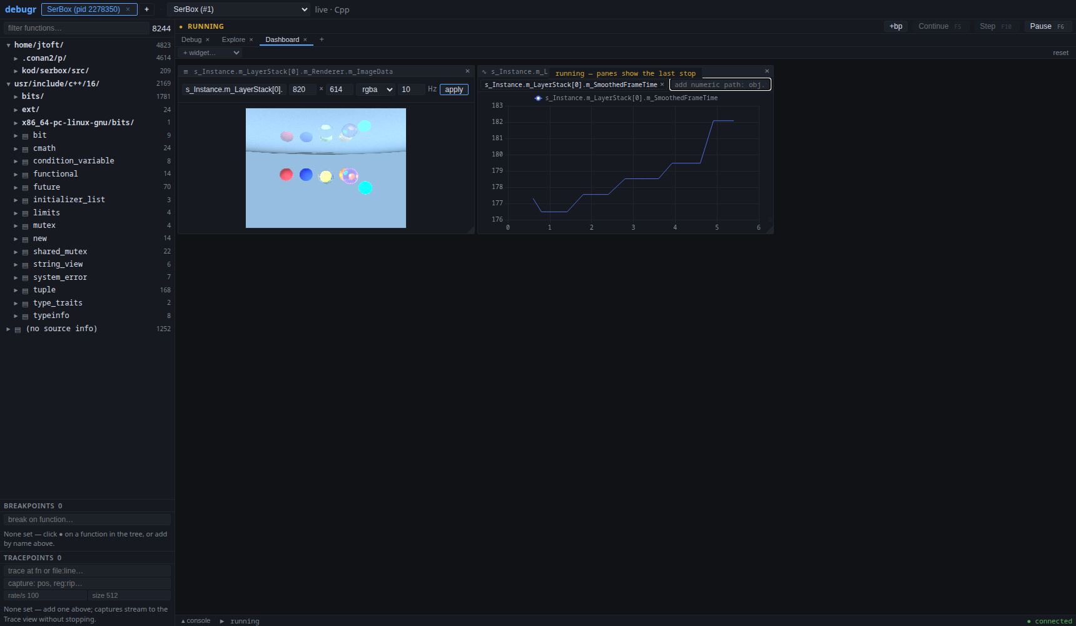
Task: Open the SerBox (#1) process dropdown
Action: pos(238,9)
